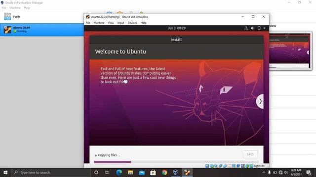Click the Windows Start button
The height and width of the screenshot is (177, 316).
click(5, 173)
